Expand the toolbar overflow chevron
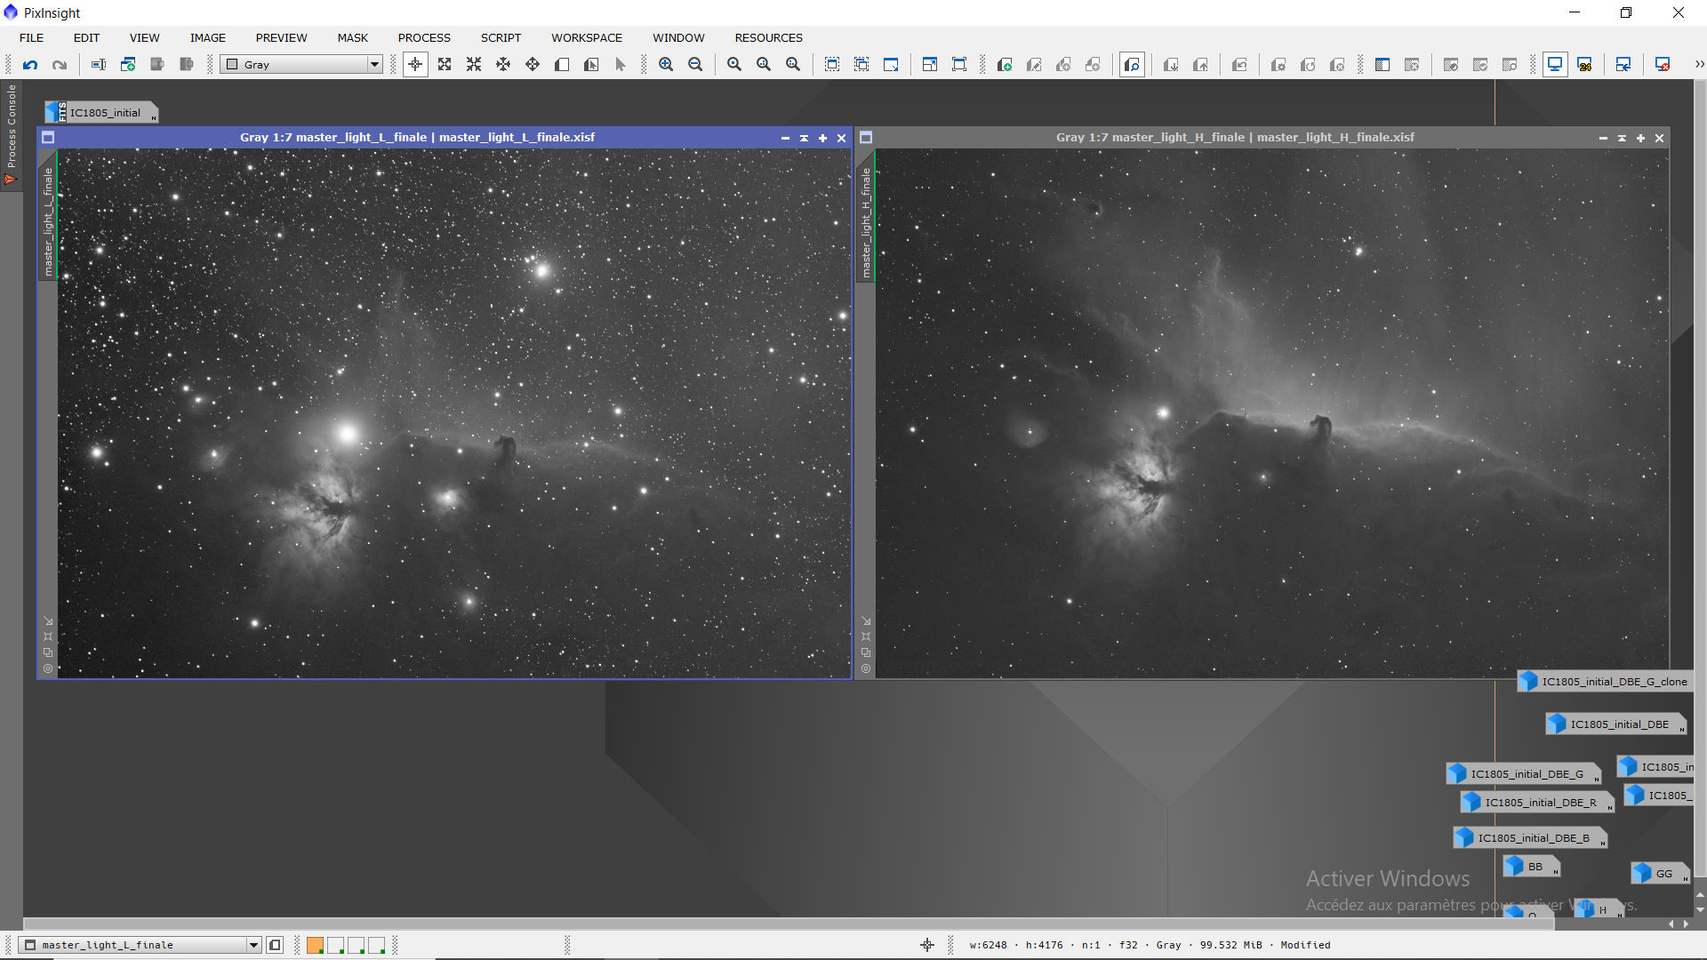Screen dimensions: 1707x960 (x=1699, y=65)
